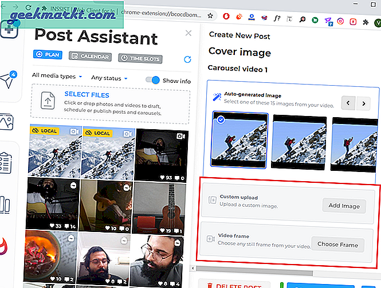Click the Add Image button
The height and width of the screenshot is (288, 381).
[343, 206]
